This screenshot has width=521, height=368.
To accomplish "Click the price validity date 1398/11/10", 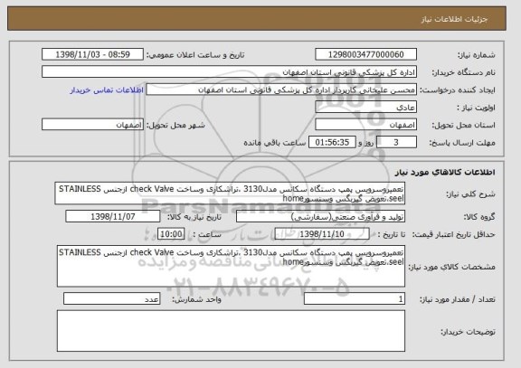I will tap(322, 234).
